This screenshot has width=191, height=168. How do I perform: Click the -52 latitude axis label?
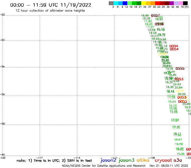click(x=2, y=40)
